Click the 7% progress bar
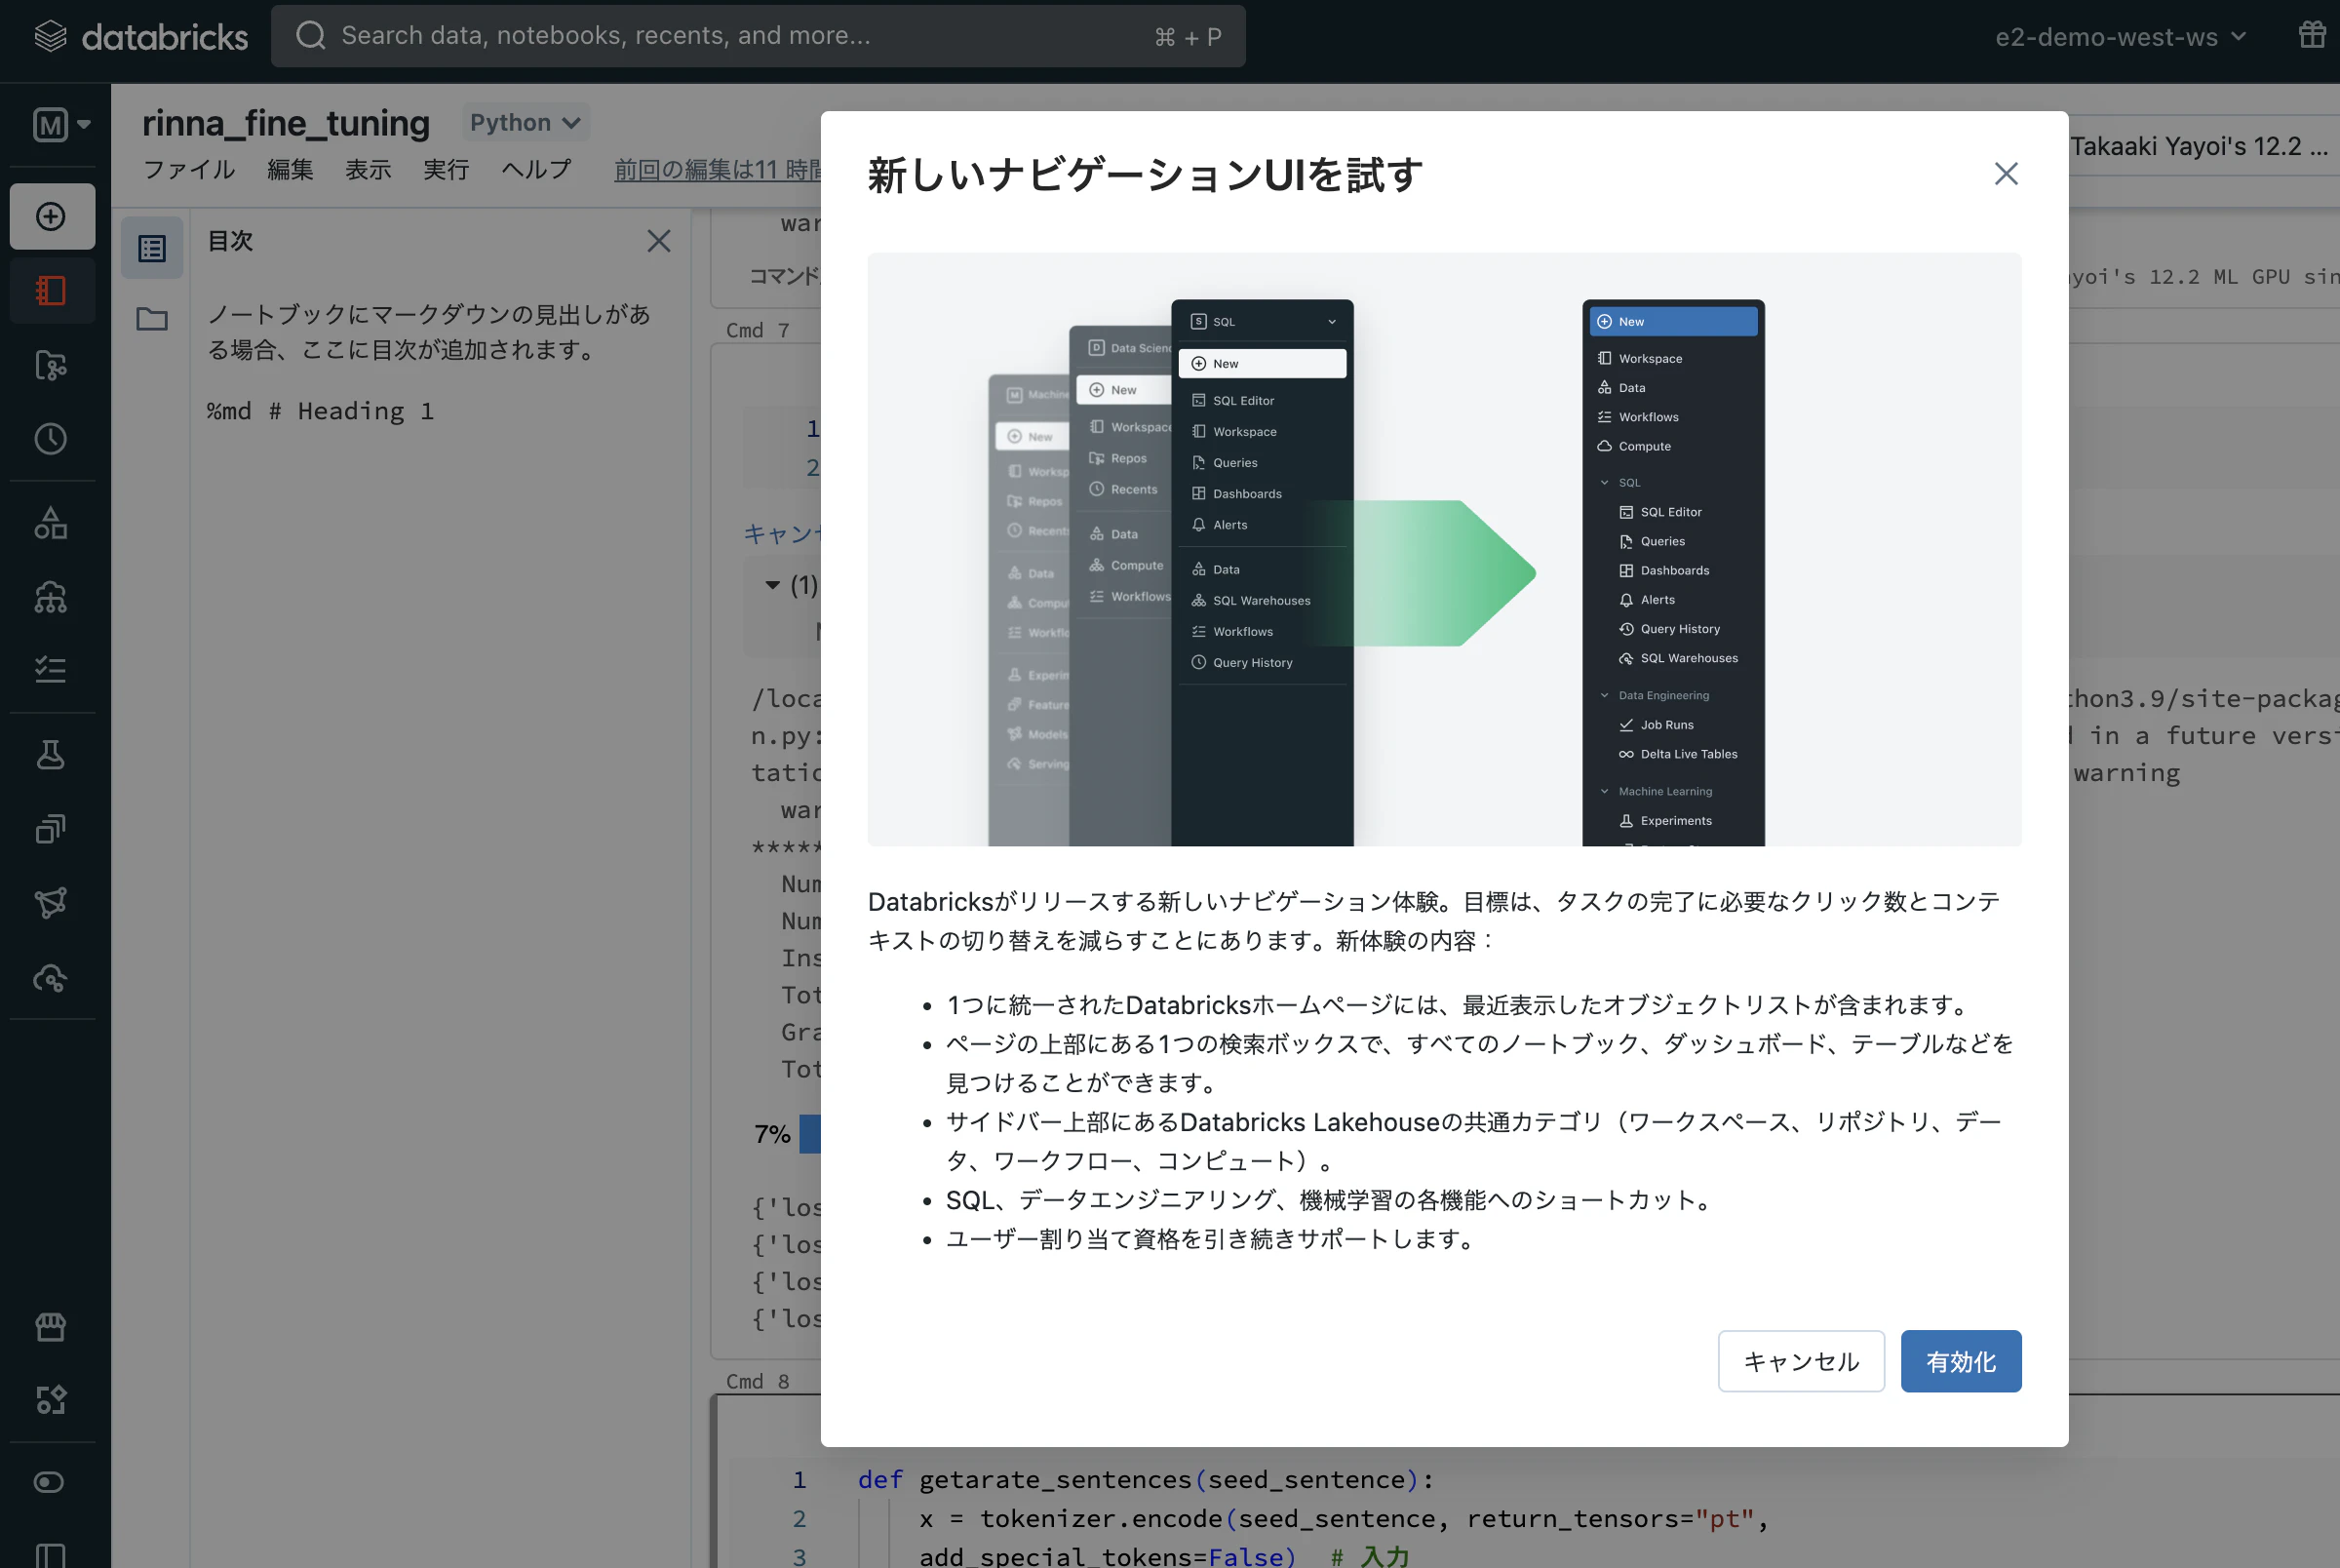The height and width of the screenshot is (1568, 2340). tap(809, 1134)
